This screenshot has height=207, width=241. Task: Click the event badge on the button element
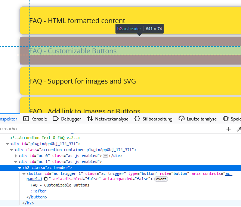coord(161,179)
